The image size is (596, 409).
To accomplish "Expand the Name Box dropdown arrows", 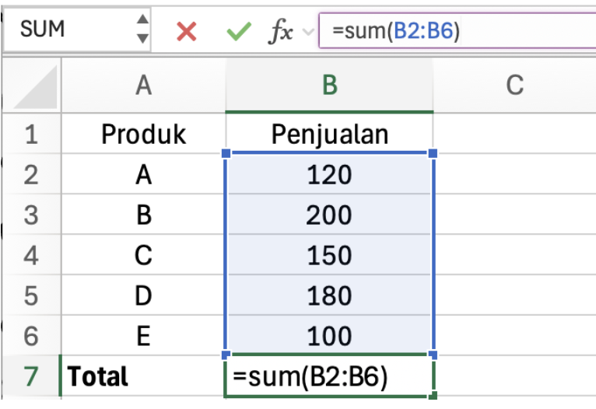I will click(142, 30).
